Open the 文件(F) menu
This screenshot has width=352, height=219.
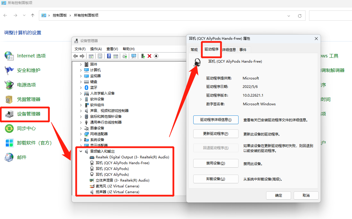80,49
